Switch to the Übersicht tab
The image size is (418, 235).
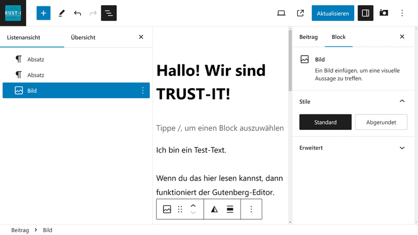tap(83, 37)
